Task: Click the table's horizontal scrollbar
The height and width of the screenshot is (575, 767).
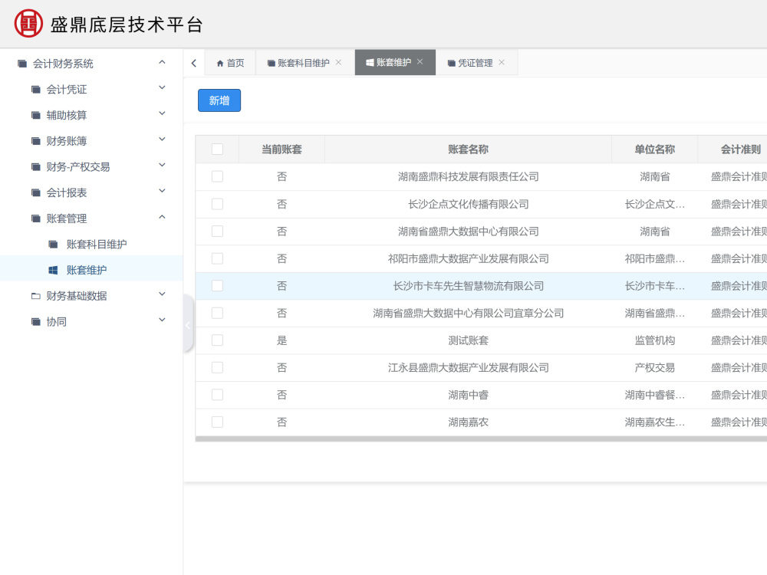Action: tap(481, 439)
